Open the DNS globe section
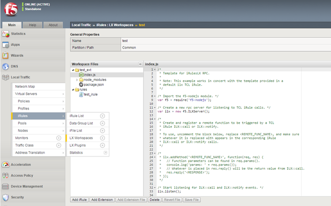The height and width of the screenshot is (206, 331). (6, 67)
